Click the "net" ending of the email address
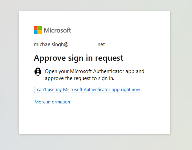192x150 pixels. tap(101, 45)
